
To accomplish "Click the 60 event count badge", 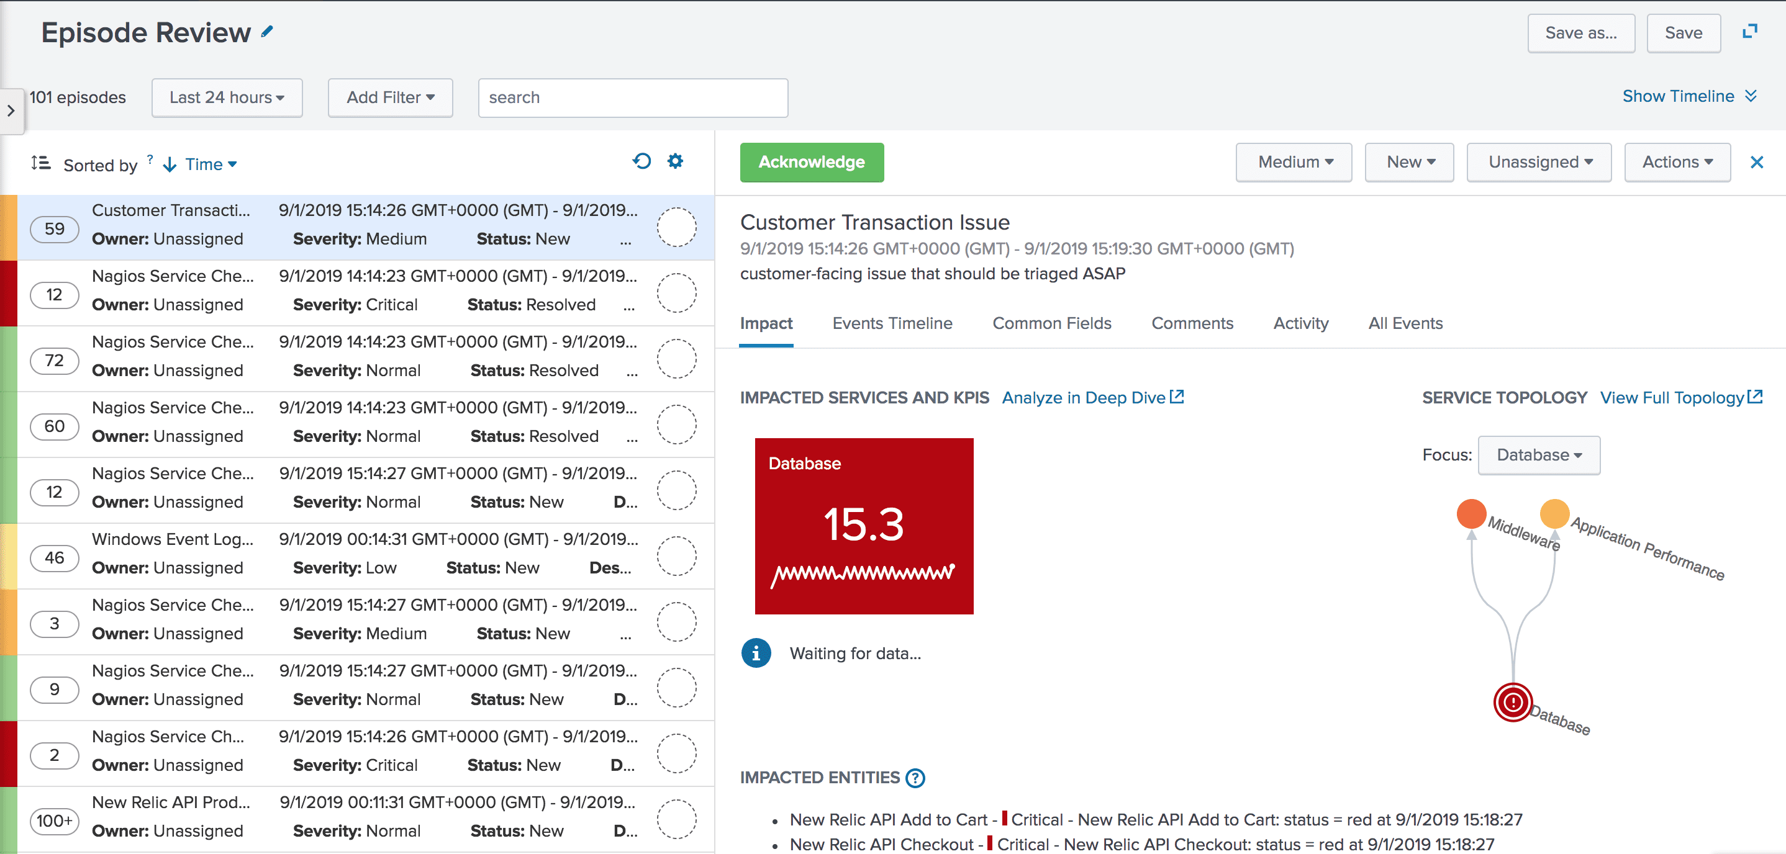I will 55,426.
